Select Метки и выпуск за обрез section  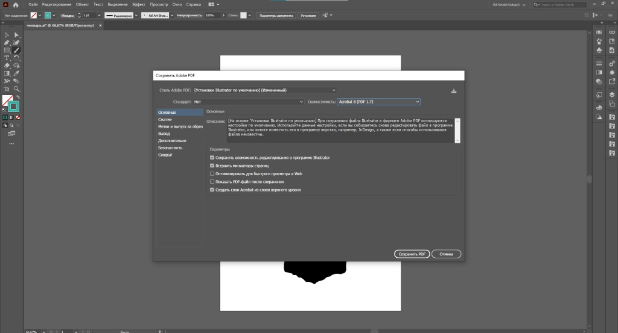pyautogui.click(x=180, y=126)
